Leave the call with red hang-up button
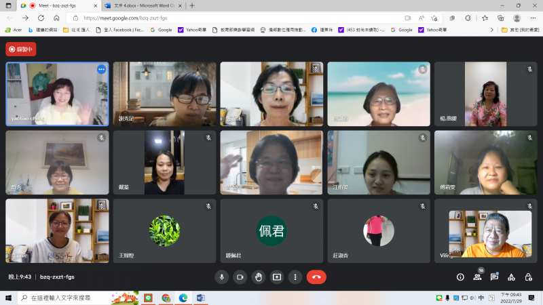The image size is (543, 305). [x=316, y=277]
